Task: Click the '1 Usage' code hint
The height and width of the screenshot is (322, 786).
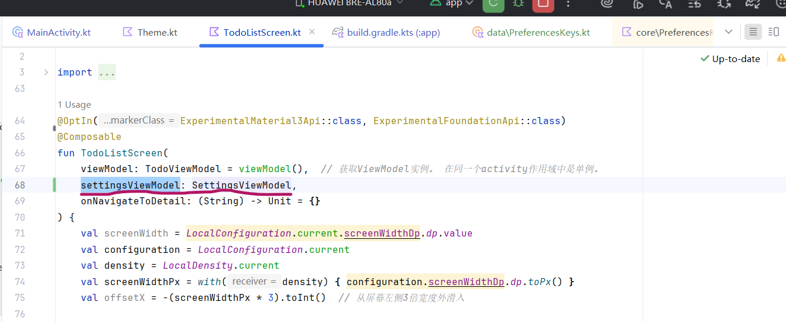Action: tap(74, 105)
